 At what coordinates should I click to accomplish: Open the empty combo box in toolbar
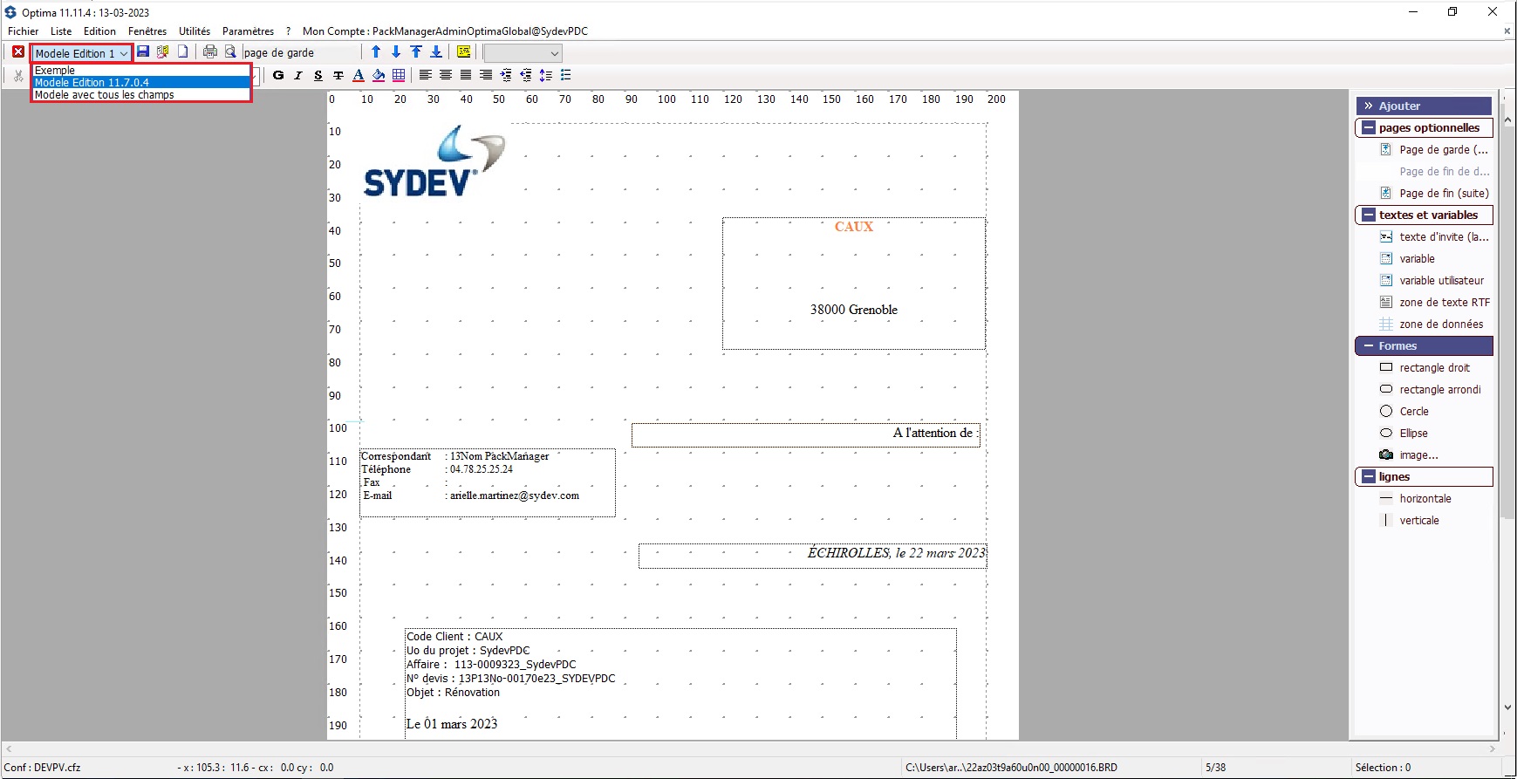tap(523, 53)
